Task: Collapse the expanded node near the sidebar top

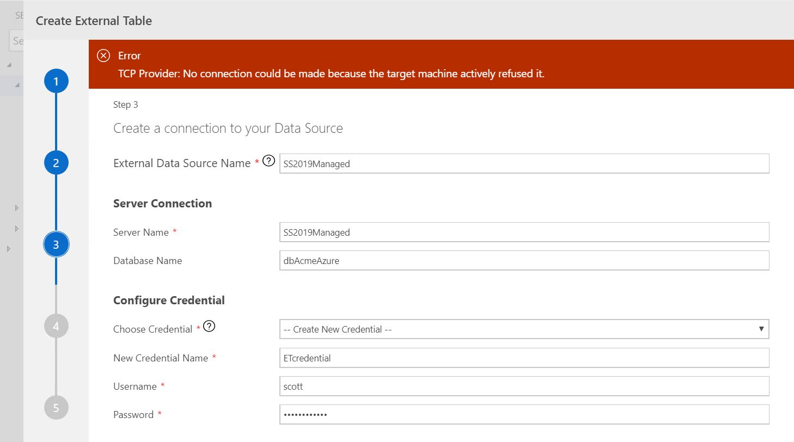Action: (x=16, y=85)
